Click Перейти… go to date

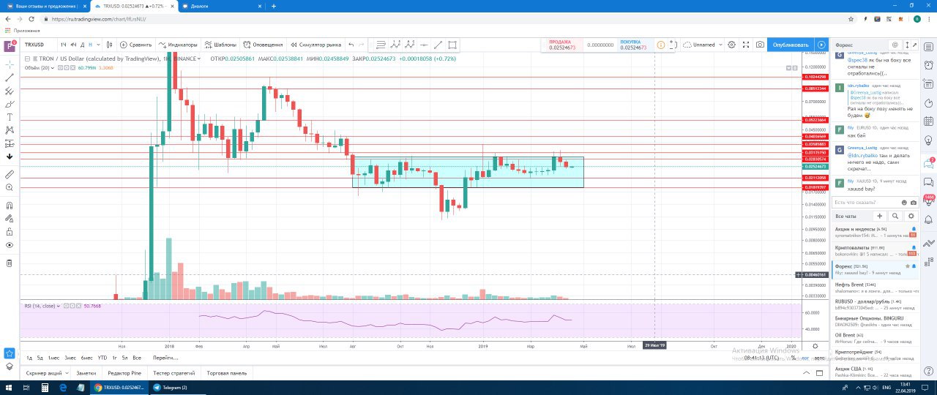165,358
